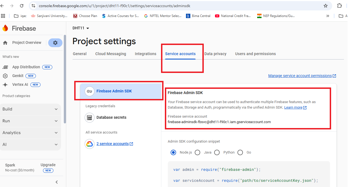Open Manage service account permissions link
The height and width of the screenshot is (187, 350).
(302, 76)
